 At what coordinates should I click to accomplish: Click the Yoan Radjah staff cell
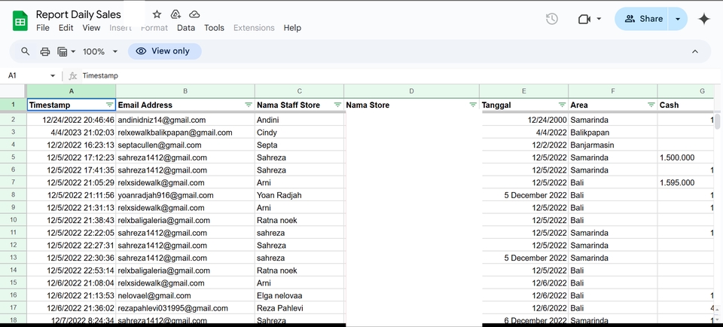(299, 195)
